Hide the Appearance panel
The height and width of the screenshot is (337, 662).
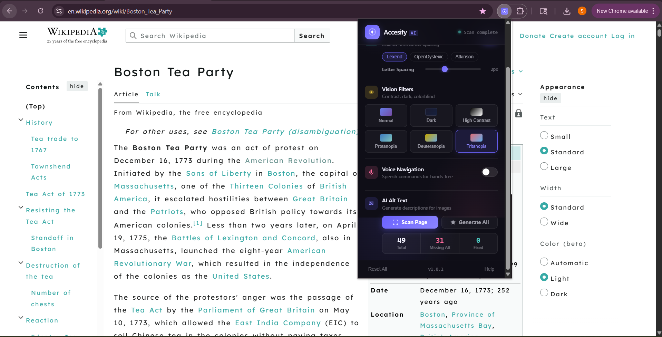pos(551,98)
